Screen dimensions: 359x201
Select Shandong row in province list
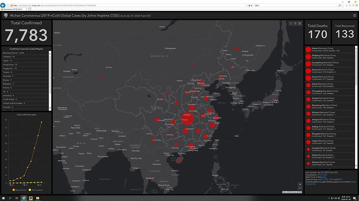pos(330,106)
